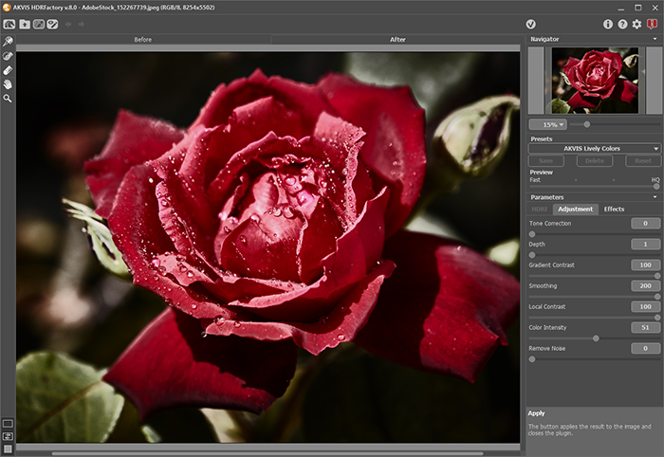Select the Hand tool
664x457 pixels.
pos(8,83)
